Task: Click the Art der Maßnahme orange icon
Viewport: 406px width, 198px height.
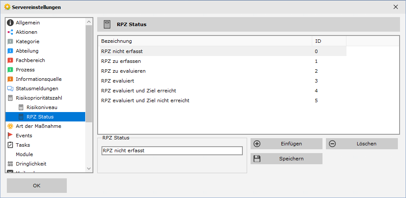Action: tap(10, 126)
